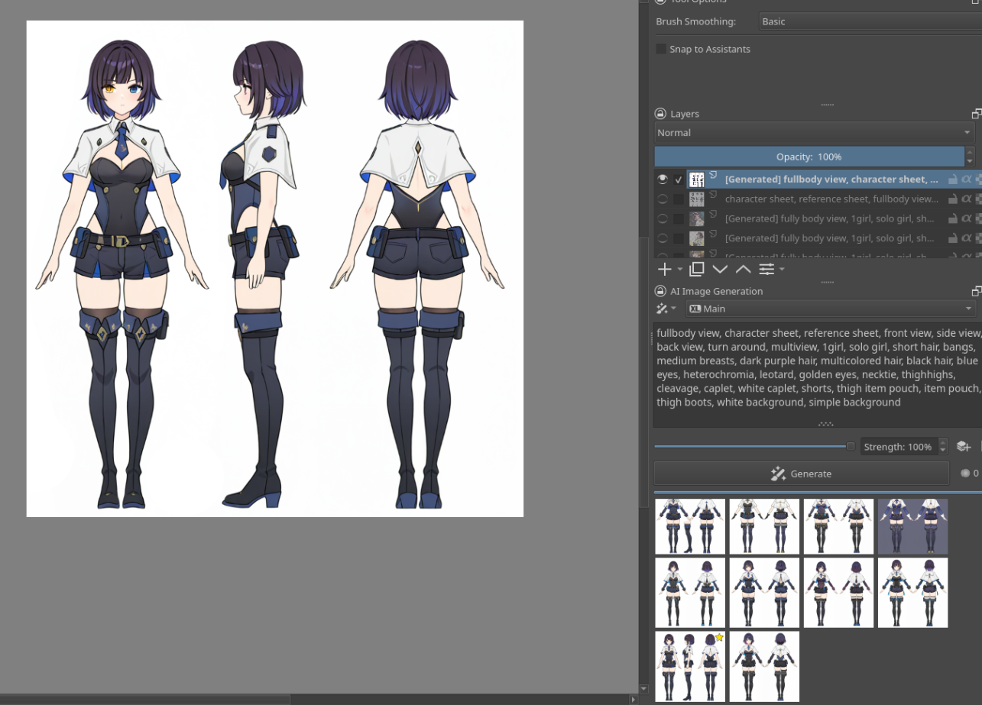Increase Strength with the spinner up arrow
The image size is (982, 705).
pyautogui.click(x=942, y=442)
